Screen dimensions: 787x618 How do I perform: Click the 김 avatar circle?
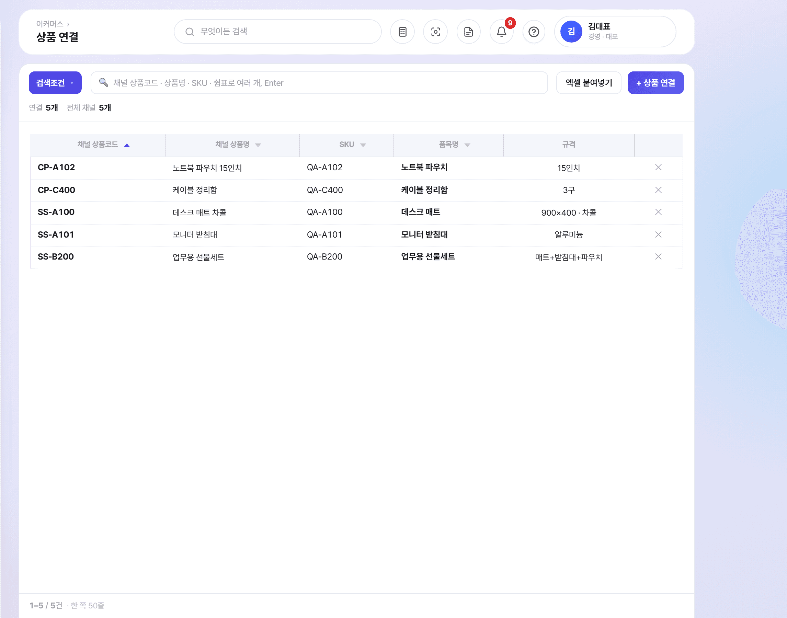[x=571, y=32]
